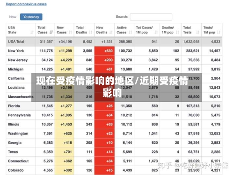Select the Texas row name
This screenshot has width=234, height=175.
point(13,152)
